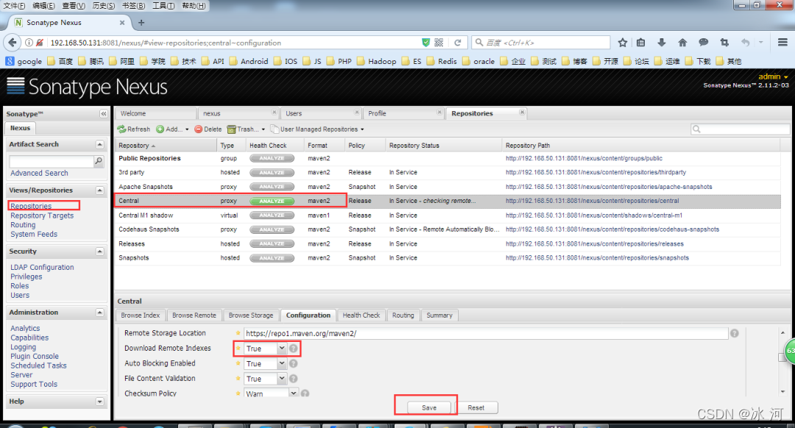
Task: Open the browser hamburger menu
Action: (x=782, y=43)
